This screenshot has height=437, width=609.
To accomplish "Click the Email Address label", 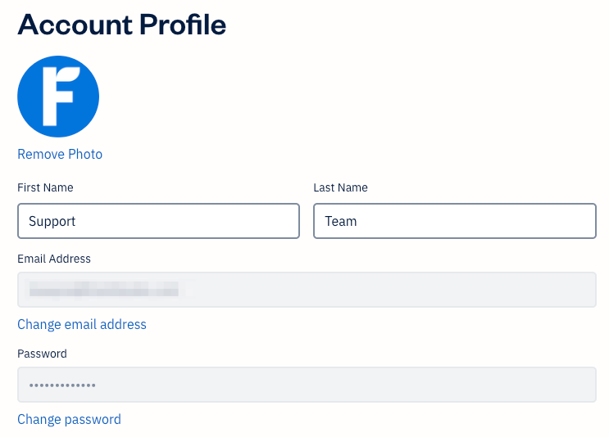I will [54, 259].
